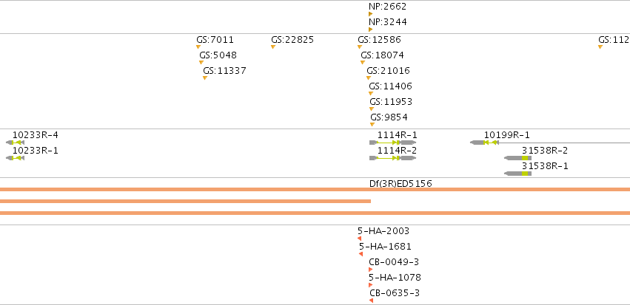Click the 5-HA-1078 insertion label
630x305 pixels.
point(395,278)
